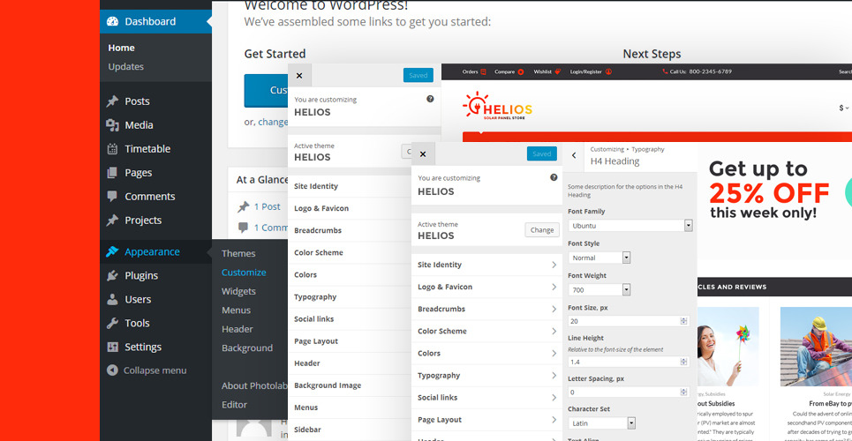Open the Login/Register link
Screen dimensions: 852x441
tap(591, 71)
